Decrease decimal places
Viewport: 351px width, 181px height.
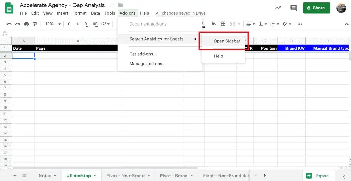pos(86,24)
